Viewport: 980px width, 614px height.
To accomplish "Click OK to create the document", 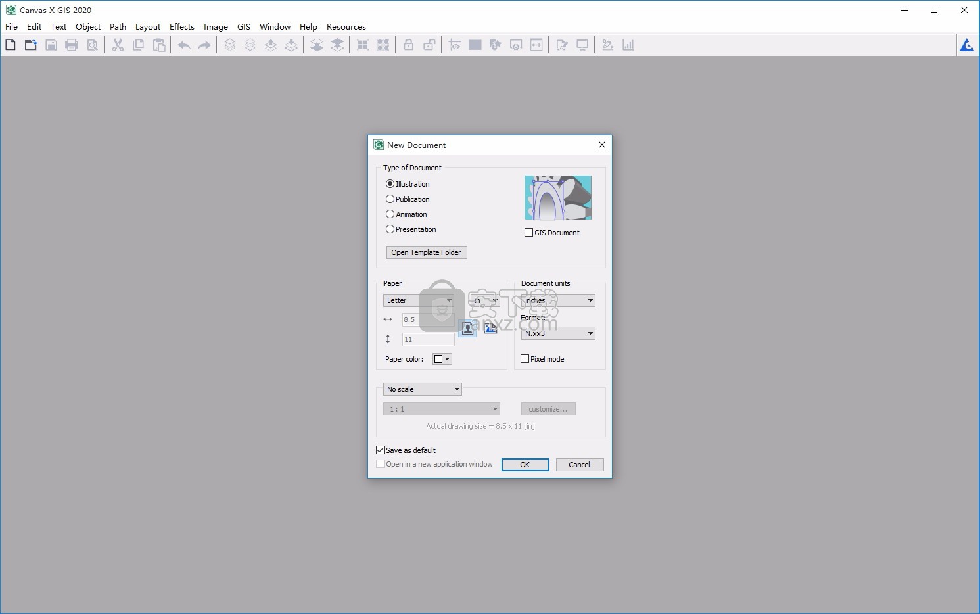I will coord(525,465).
